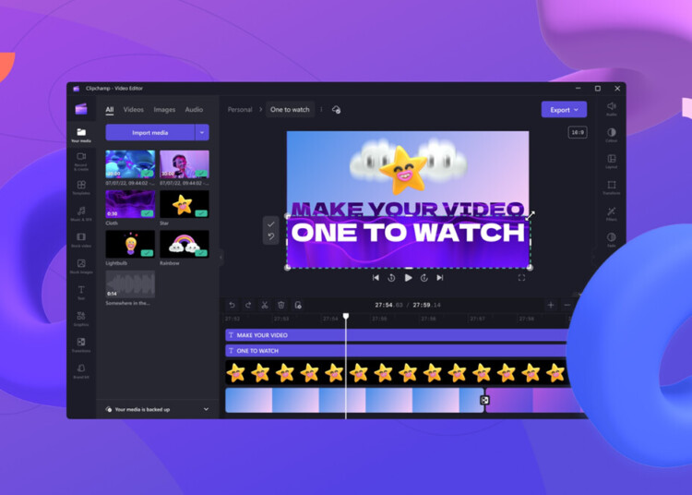Open the Record & create sidebar panel
Image resolution: width=692 pixels, height=495 pixels.
tap(81, 162)
